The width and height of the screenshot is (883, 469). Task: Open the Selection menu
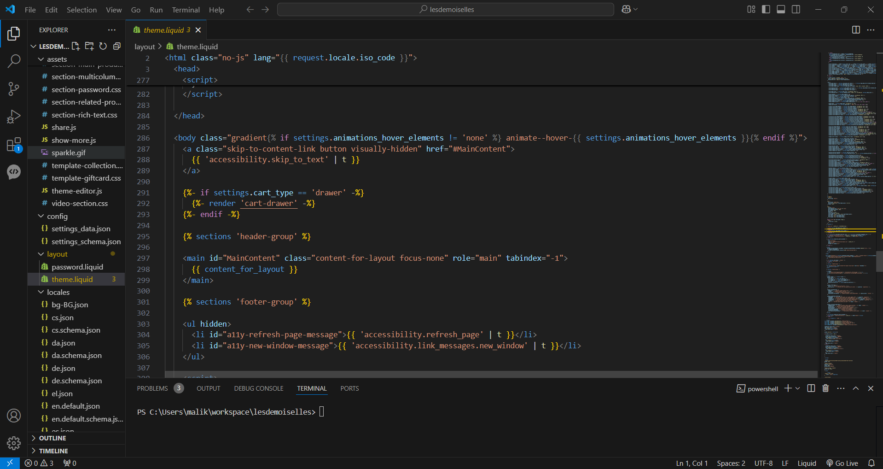click(81, 10)
